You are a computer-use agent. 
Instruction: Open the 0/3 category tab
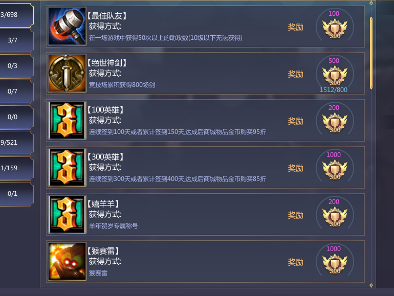(x=16, y=66)
